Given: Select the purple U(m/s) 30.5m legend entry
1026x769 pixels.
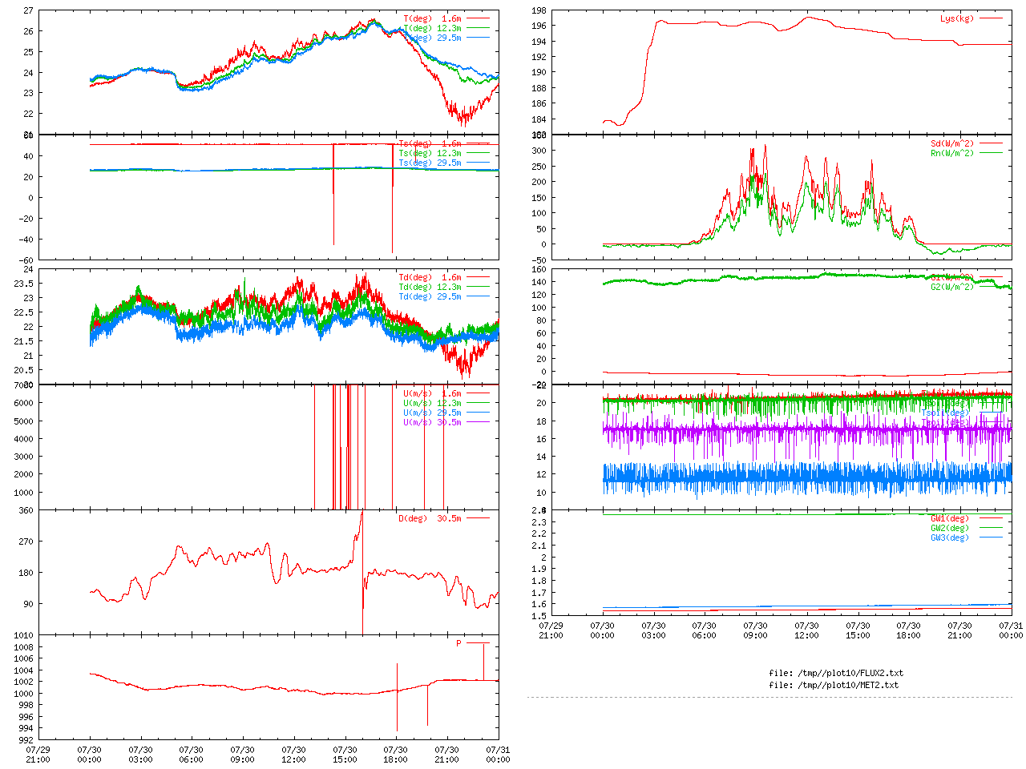Looking at the screenshot, I should click(432, 422).
